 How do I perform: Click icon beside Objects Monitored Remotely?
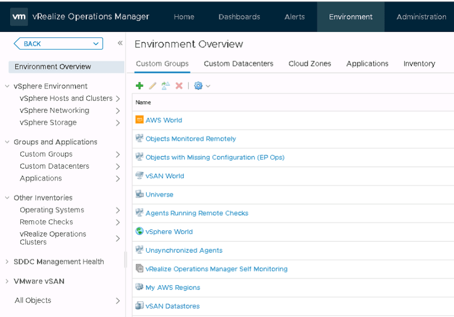point(140,138)
